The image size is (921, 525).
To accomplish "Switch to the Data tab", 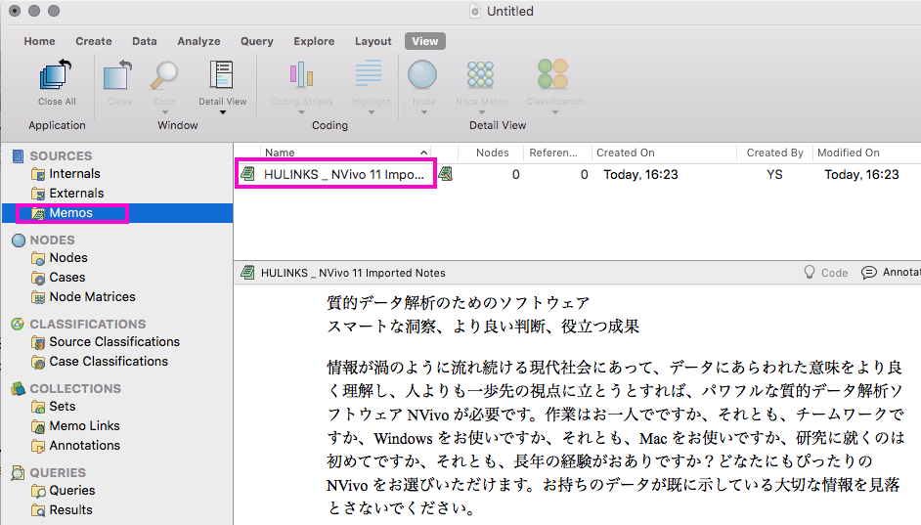I will [145, 41].
